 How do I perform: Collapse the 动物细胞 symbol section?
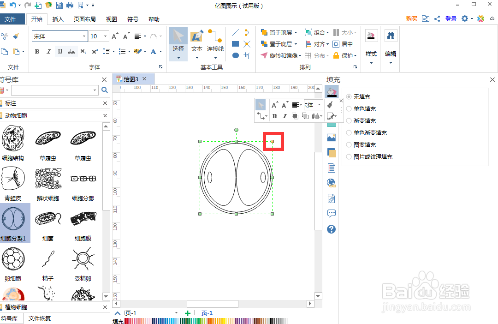pos(105,115)
